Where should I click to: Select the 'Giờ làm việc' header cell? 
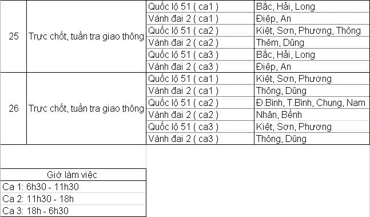(x=73, y=175)
